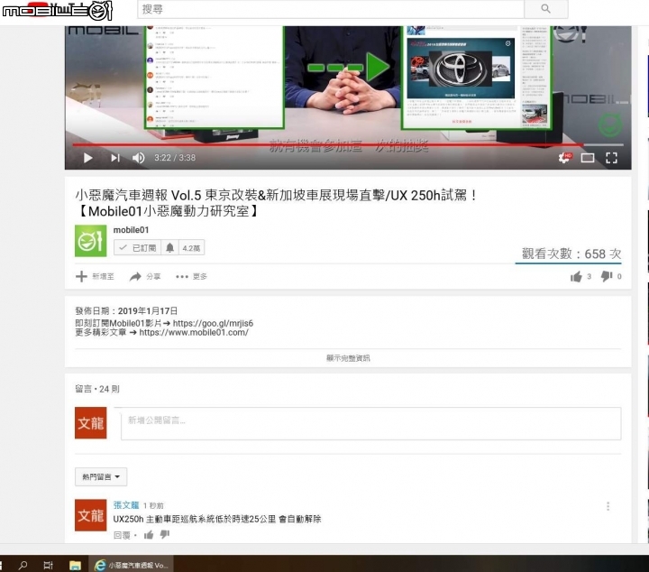Open commenter 張文龍 profile name
This screenshot has height=572, width=649.
(x=126, y=505)
